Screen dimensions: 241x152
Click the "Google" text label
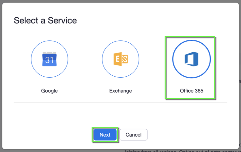(49, 91)
